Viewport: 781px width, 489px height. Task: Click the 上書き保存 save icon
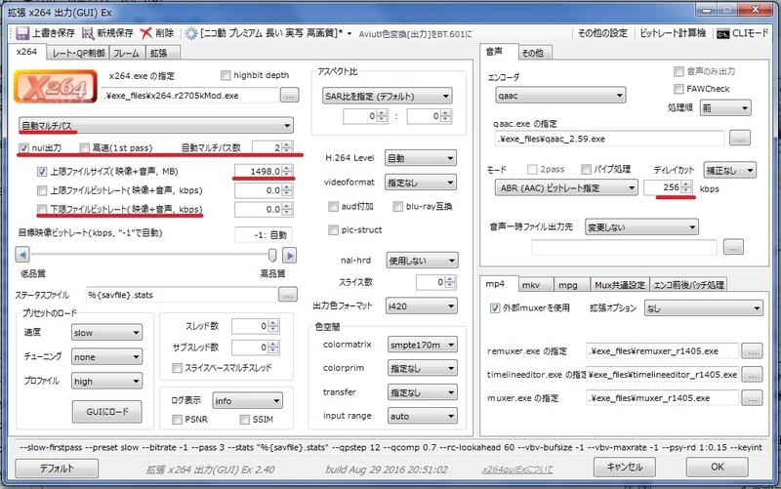click(21, 33)
